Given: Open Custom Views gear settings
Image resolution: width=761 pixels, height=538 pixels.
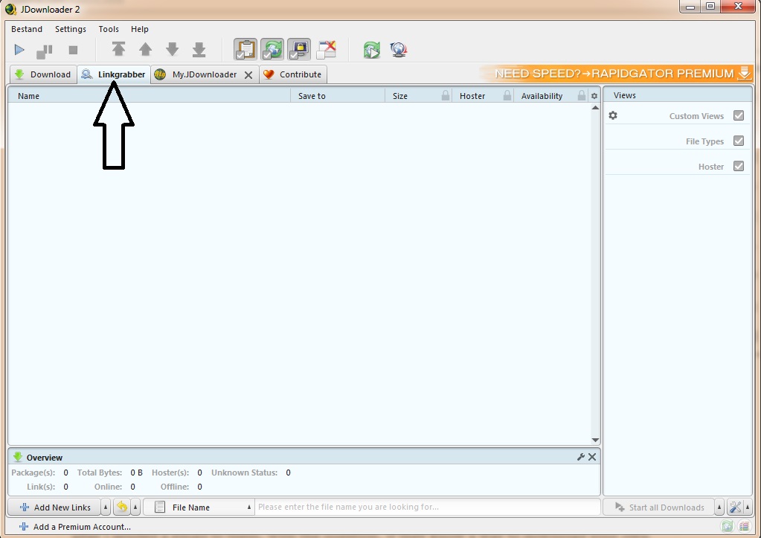Looking at the screenshot, I should point(613,115).
